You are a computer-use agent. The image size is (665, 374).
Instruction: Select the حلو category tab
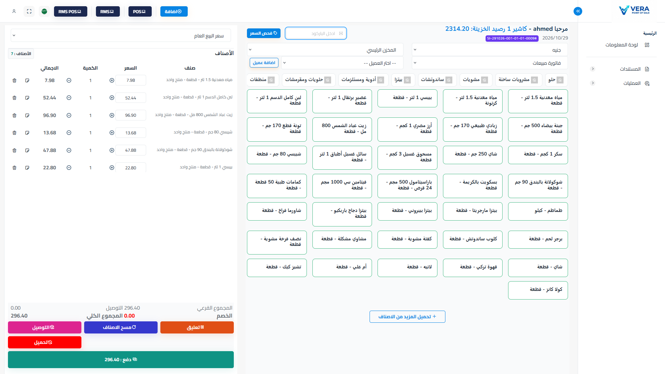pyautogui.click(x=556, y=80)
